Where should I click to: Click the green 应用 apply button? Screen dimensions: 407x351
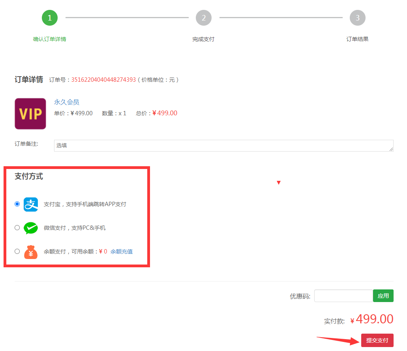(383, 296)
